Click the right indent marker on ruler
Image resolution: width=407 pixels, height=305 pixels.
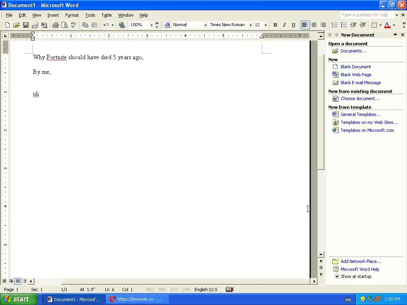pyautogui.click(x=262, y=37)
